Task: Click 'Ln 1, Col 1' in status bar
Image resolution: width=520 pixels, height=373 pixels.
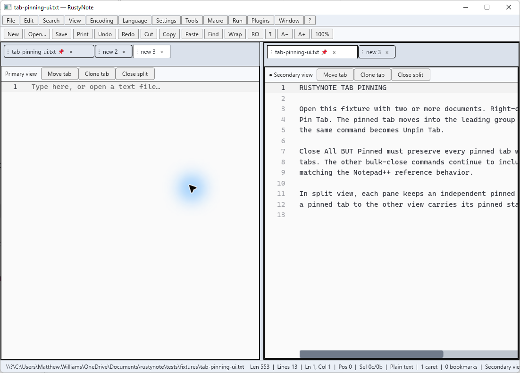Action: pyautogui.click(x=318, y=367)
